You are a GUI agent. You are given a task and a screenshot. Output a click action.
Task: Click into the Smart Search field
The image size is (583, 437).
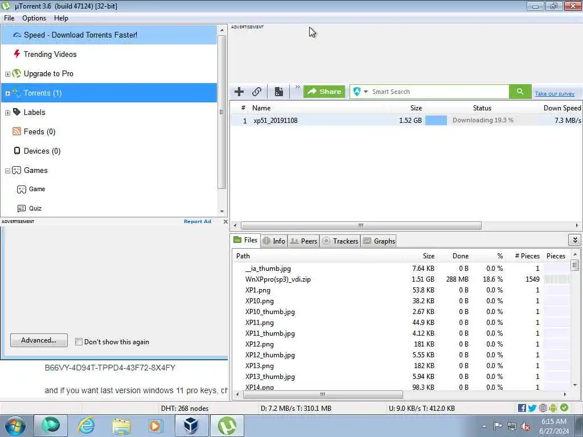point(439,92)
